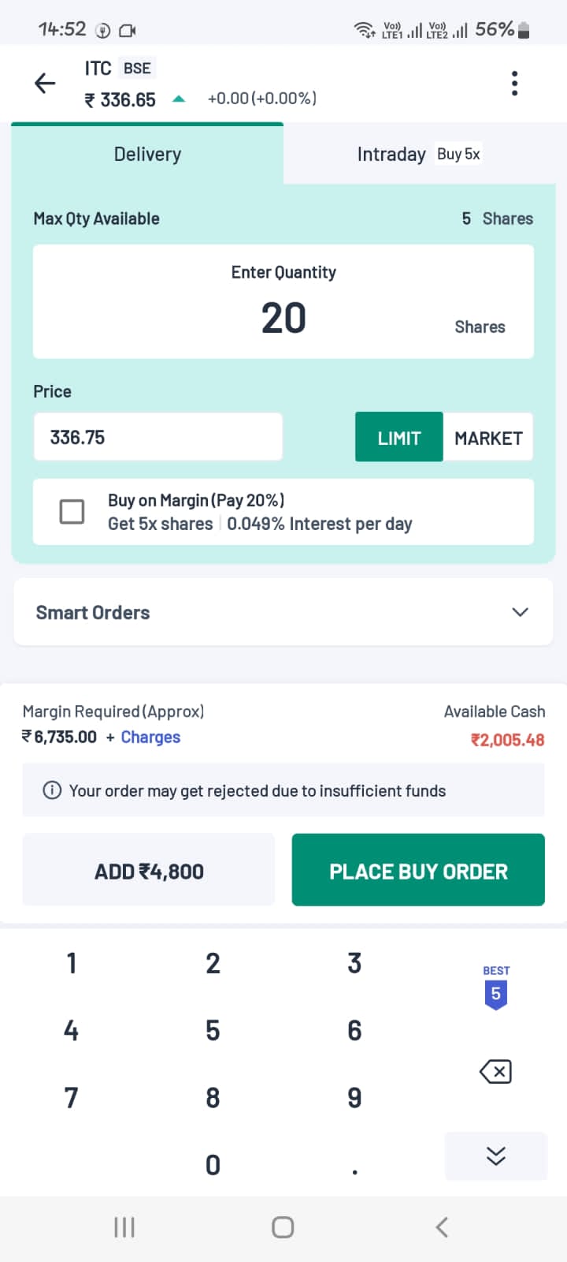Open the Android recent apps button
The width and height of the screenshot is (567, 1262).
click(124, 1227)
